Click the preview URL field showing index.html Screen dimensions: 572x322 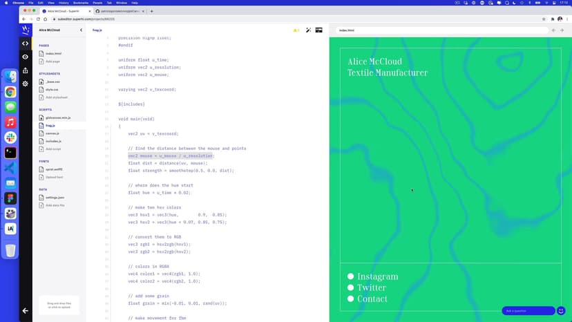[x=442, y=30]
